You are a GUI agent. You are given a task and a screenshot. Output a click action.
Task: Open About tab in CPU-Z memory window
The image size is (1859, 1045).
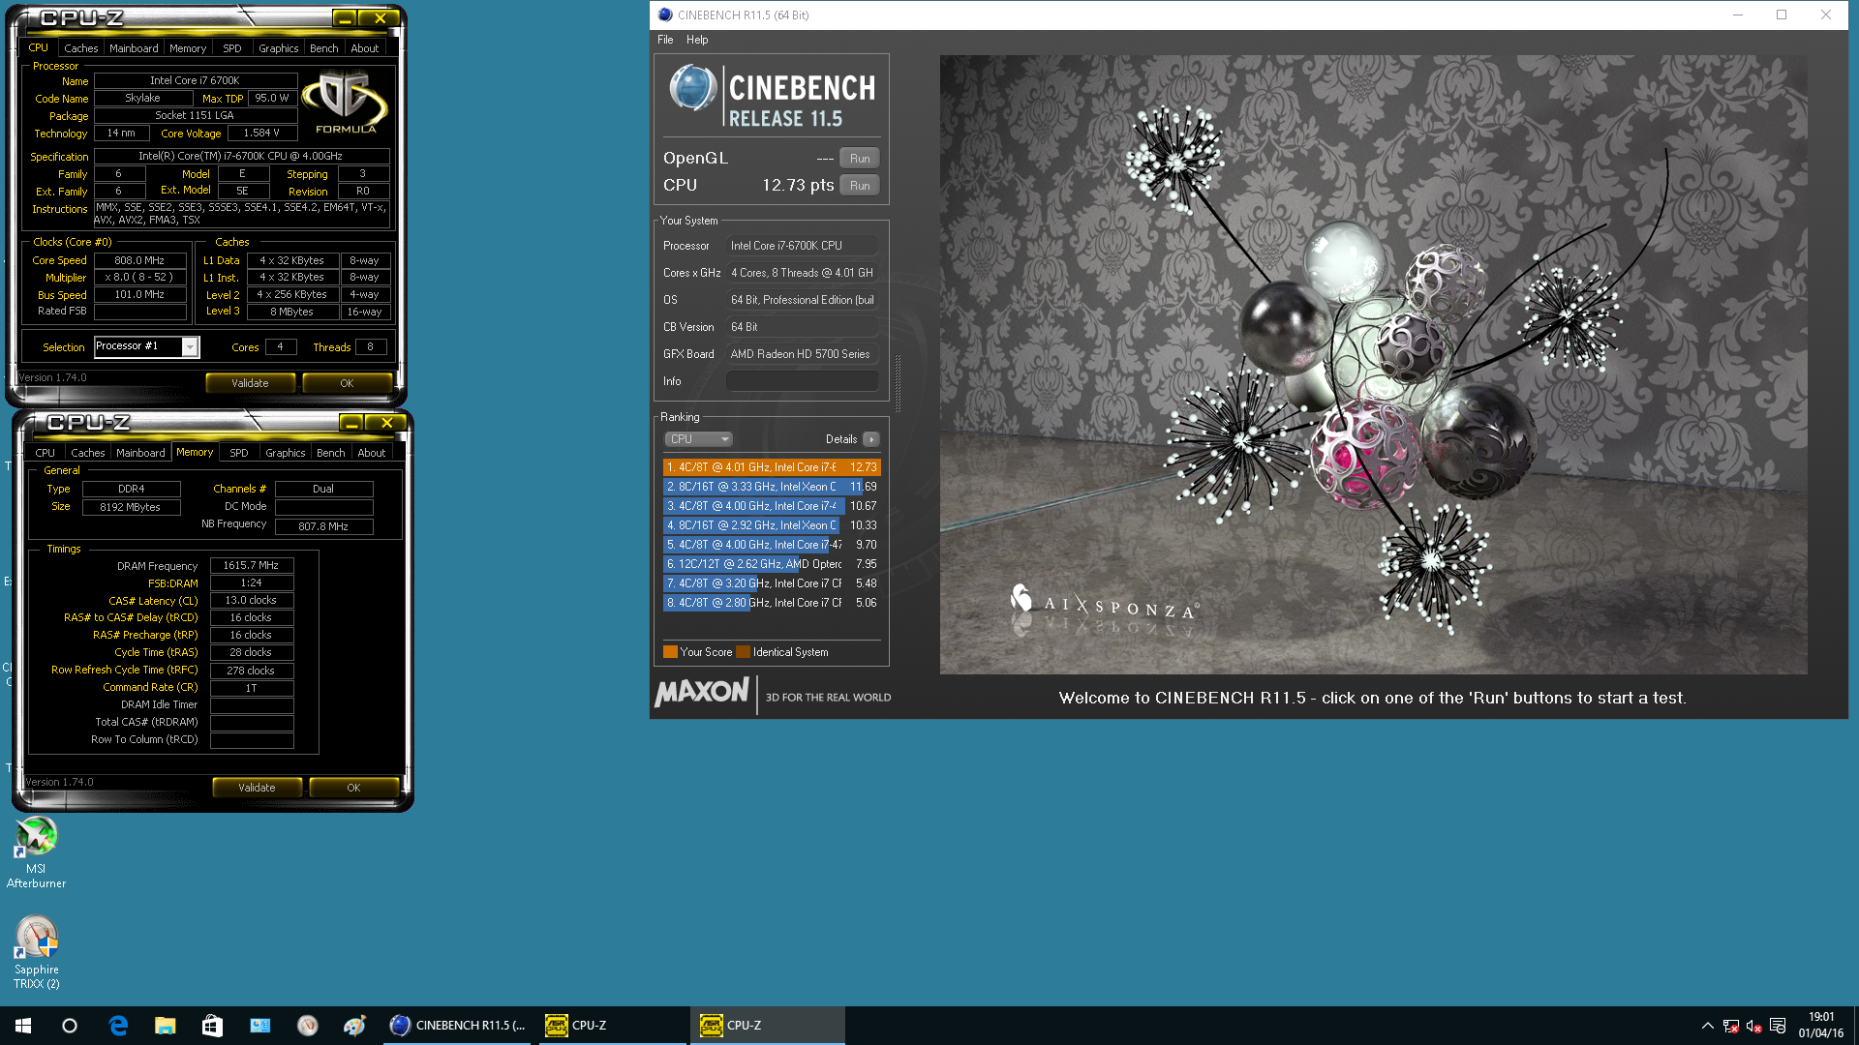pos(372,452)
